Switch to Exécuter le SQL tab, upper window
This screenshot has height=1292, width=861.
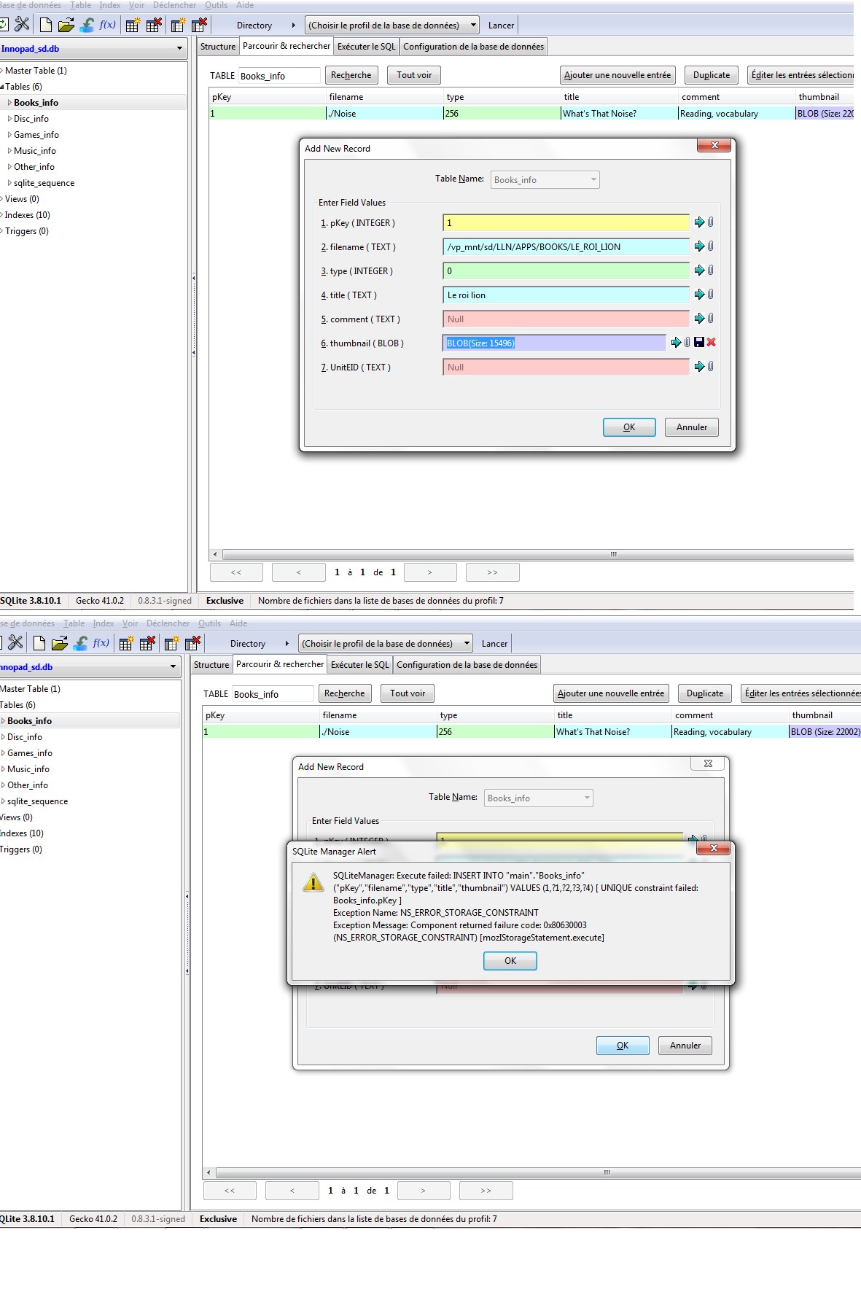coord(366,47)
